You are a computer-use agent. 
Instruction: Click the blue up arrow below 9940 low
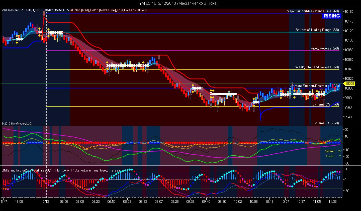[x=260, y=118]
